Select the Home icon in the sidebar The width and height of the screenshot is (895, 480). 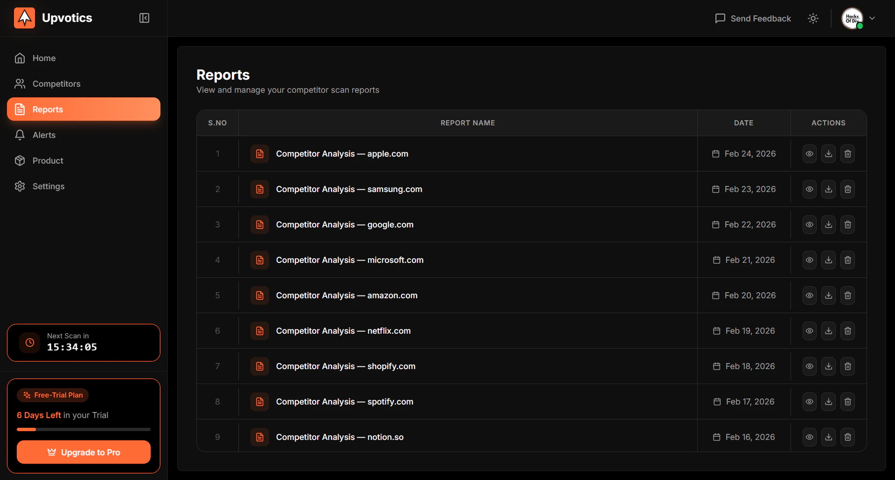pyautogui.click(x=20, y=58)
